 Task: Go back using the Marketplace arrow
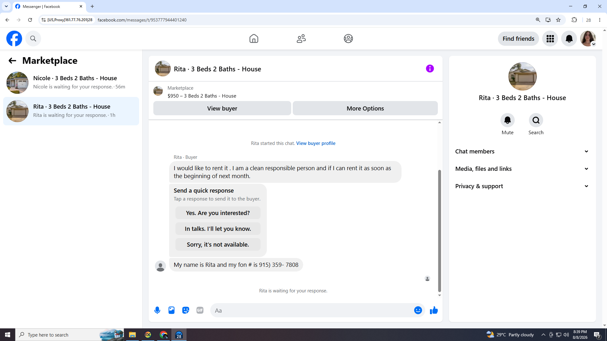[x=12, y=61]
